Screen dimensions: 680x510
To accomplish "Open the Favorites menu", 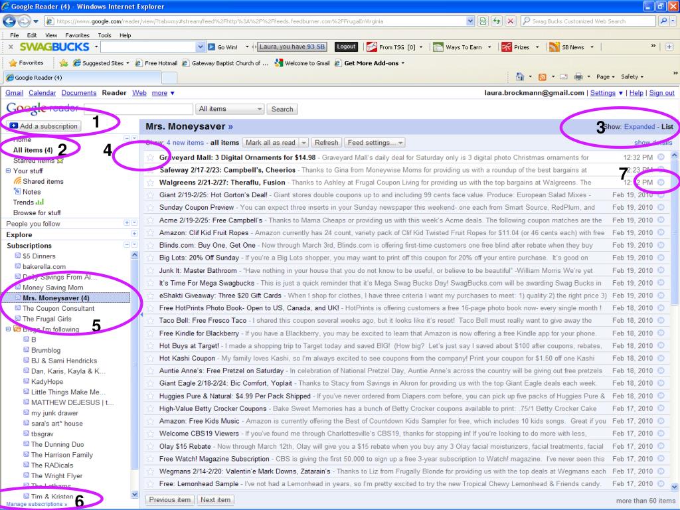I will click(77, 35).
